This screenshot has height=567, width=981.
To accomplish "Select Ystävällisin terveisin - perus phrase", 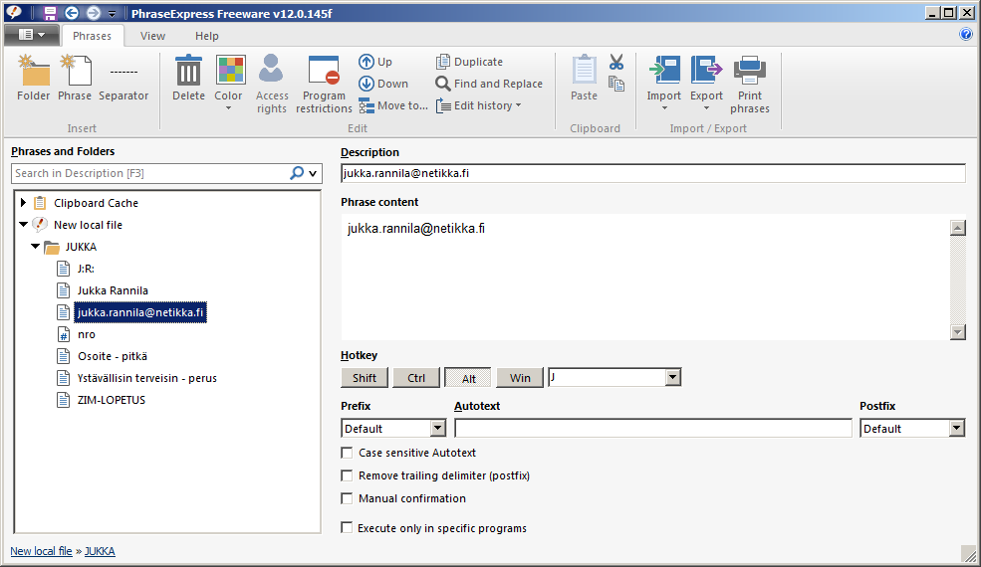I will click(x=147, y=378).
